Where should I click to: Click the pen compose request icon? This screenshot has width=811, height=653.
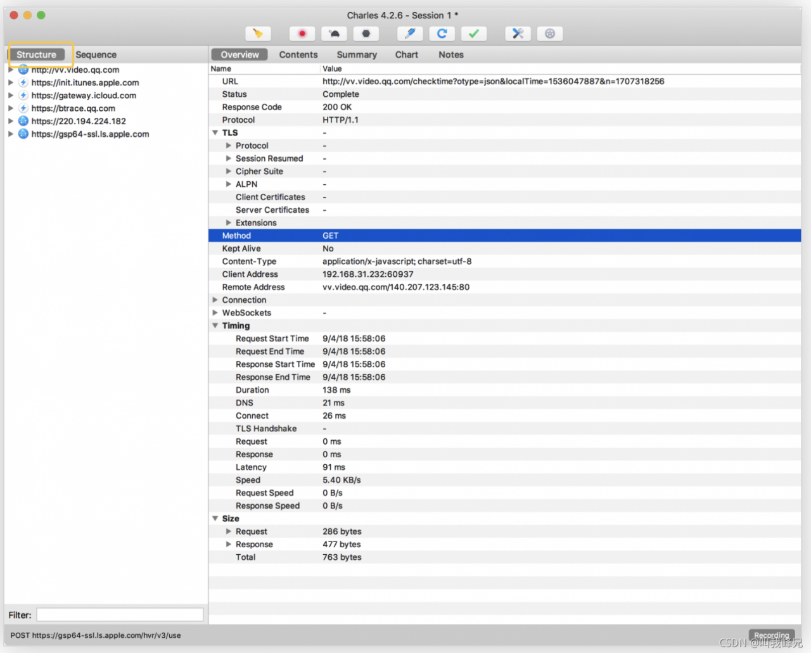click(410, 34)
